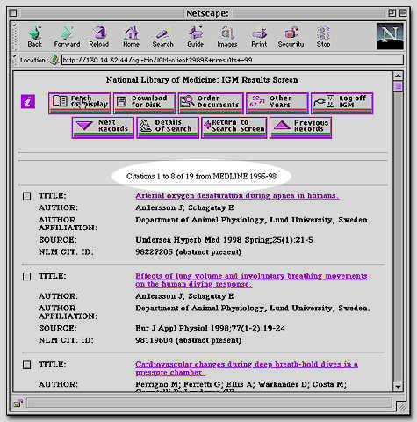Click the window collapse box in title bar

[x=403, y=13]
